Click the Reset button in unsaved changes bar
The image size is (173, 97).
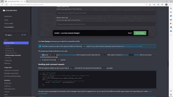(x=130, y=33)
